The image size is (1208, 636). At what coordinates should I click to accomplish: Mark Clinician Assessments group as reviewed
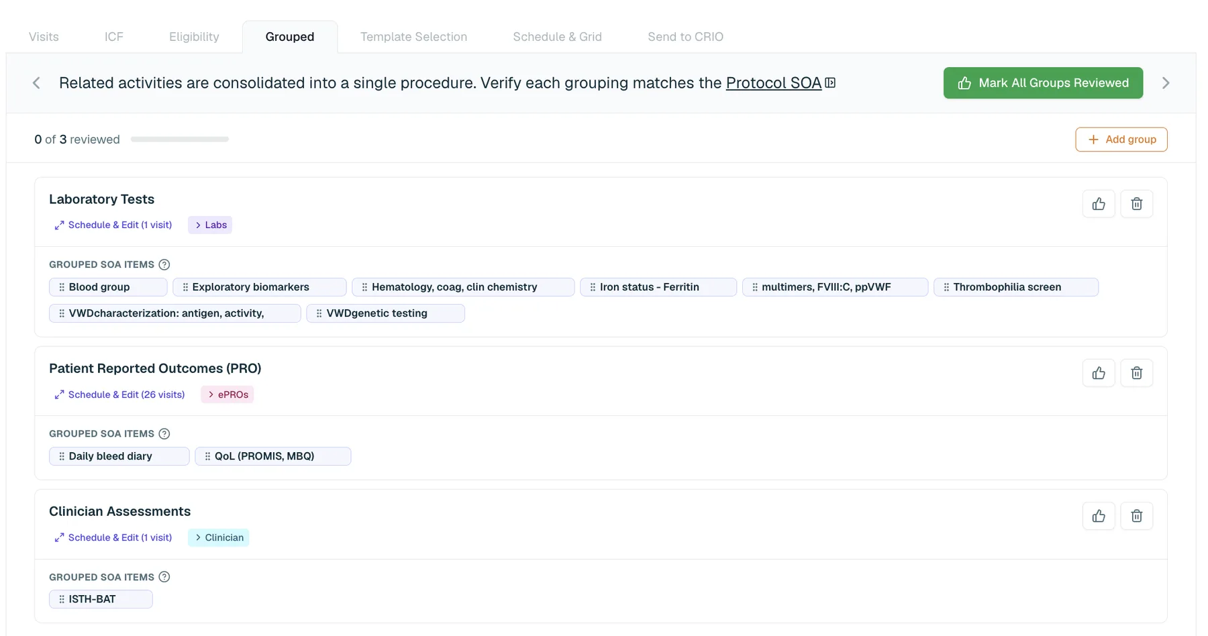[x=1099, y=516]
